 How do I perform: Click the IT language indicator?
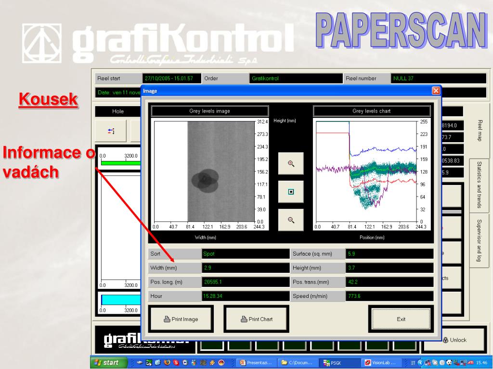point(413,363)
